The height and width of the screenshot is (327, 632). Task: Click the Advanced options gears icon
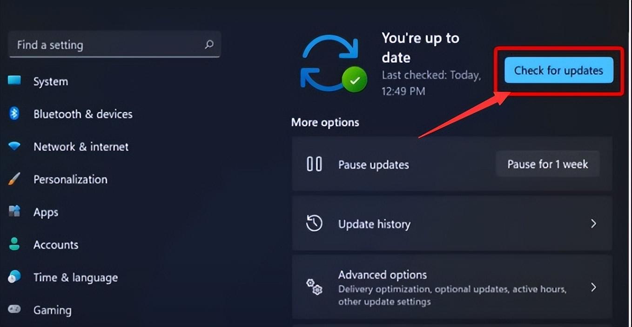pyautogui.click(x=314, y=287)
